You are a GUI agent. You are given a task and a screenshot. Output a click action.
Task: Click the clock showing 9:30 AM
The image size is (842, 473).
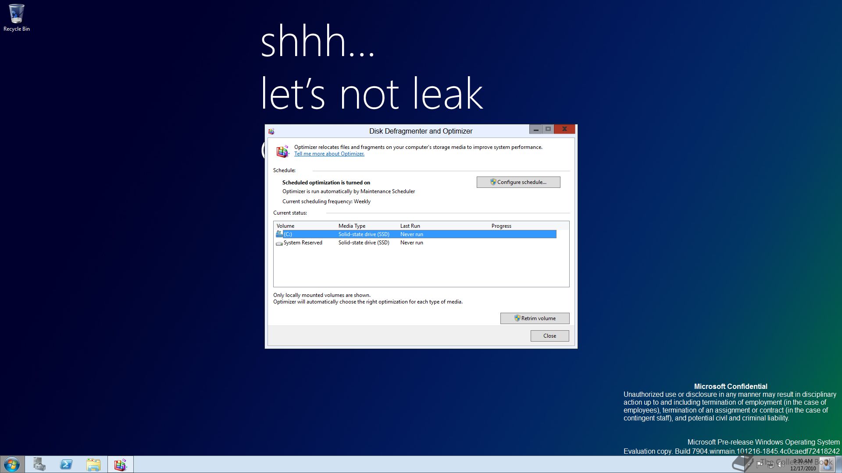point(803,465)
